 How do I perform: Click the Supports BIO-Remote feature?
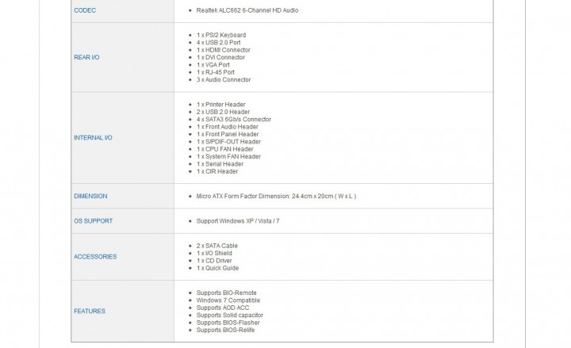click(x=227, y=293)
